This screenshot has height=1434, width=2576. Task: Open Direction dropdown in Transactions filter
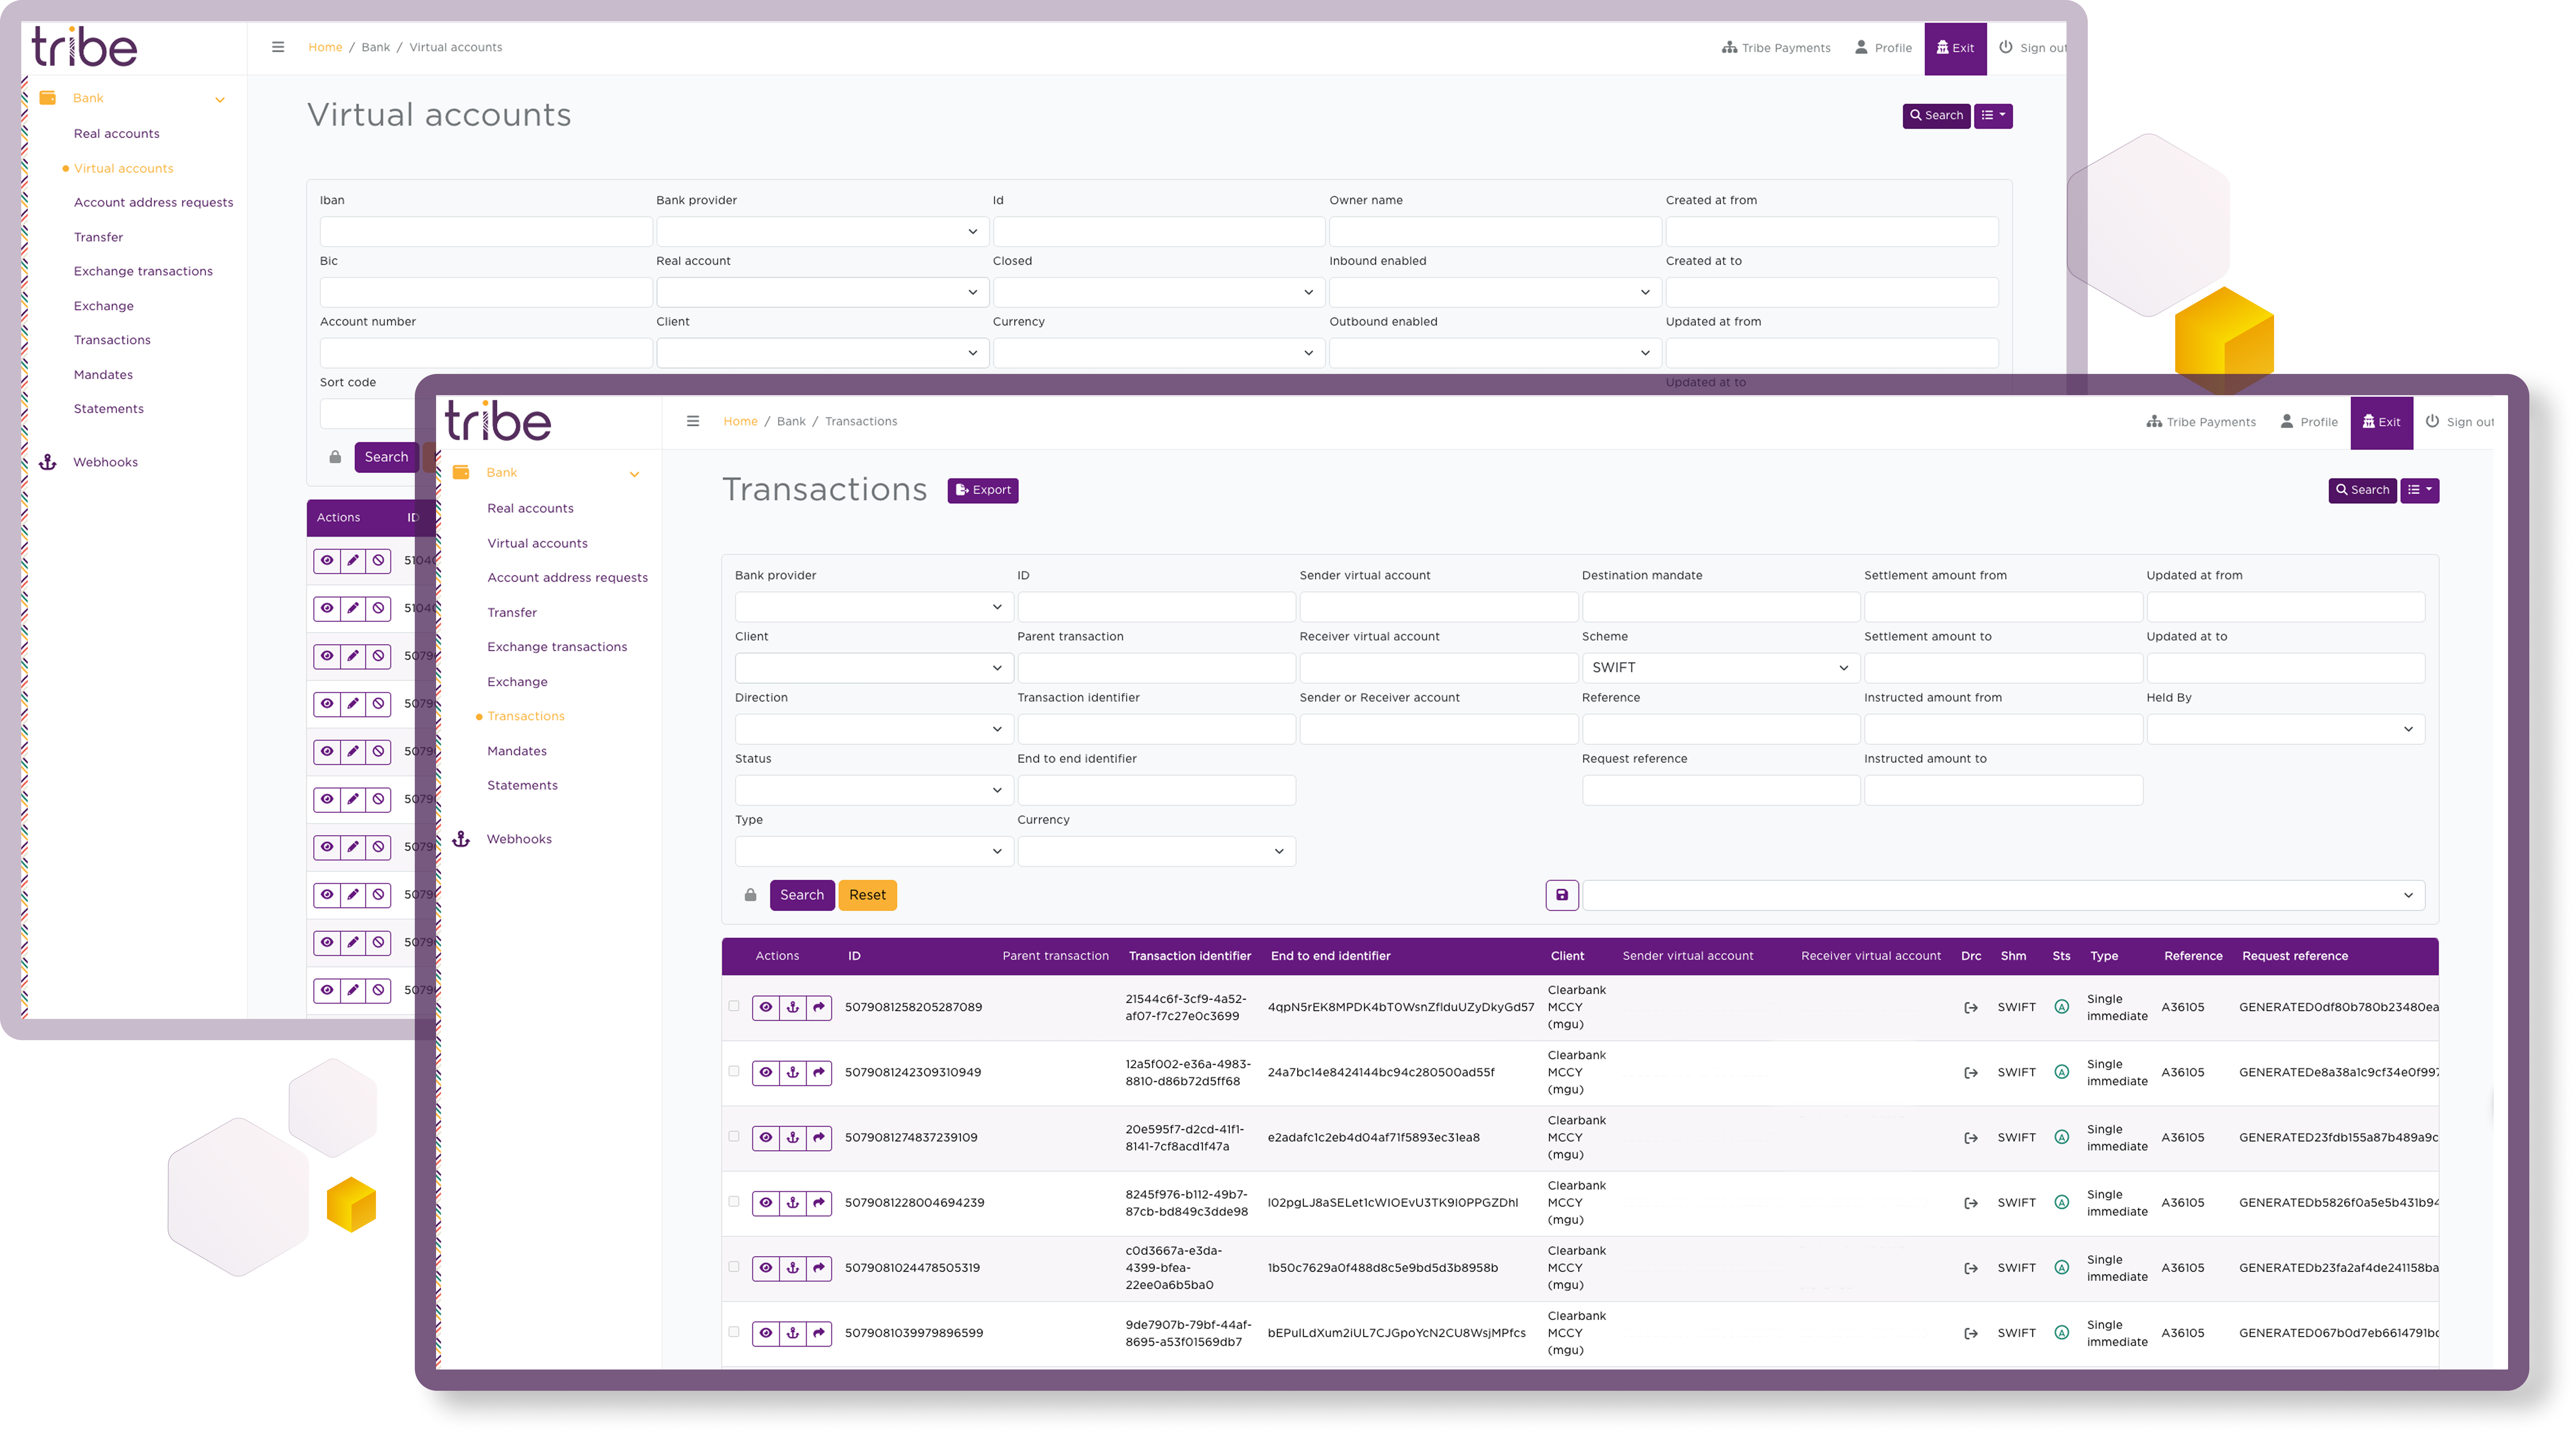coord(874,729)
